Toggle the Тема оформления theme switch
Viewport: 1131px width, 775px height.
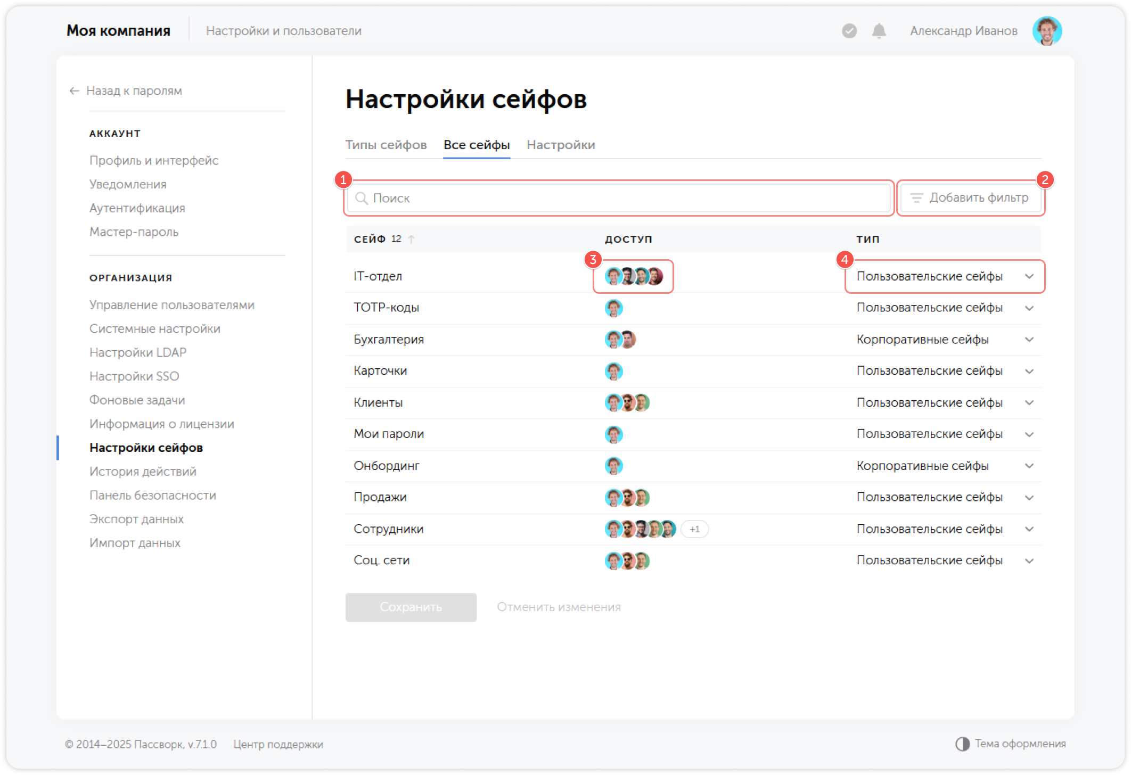click(963, 743)
